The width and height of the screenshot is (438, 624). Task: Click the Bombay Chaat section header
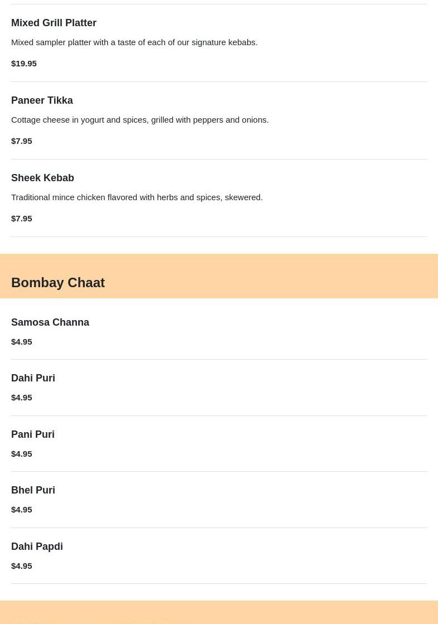58,283
